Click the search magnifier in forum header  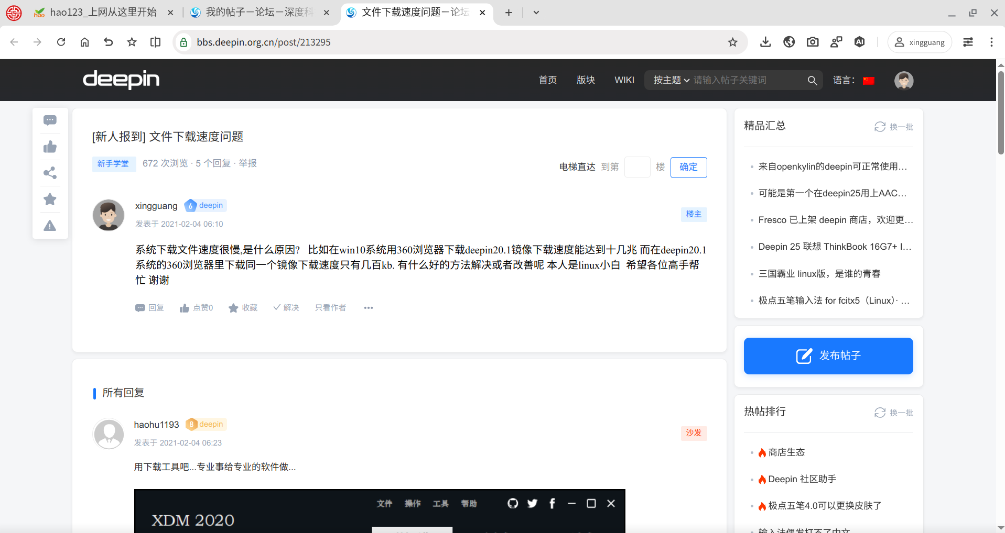(812, 80)
